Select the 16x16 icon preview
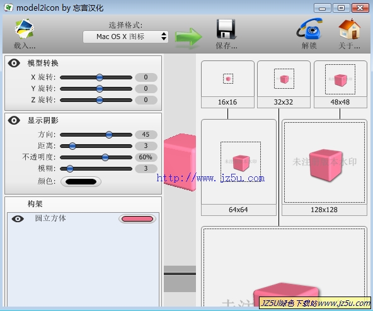This screenshot has width=373, height=311. (x=227, y=79)
